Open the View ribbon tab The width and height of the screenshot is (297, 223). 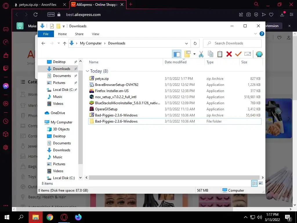click(x=95, y=34)
